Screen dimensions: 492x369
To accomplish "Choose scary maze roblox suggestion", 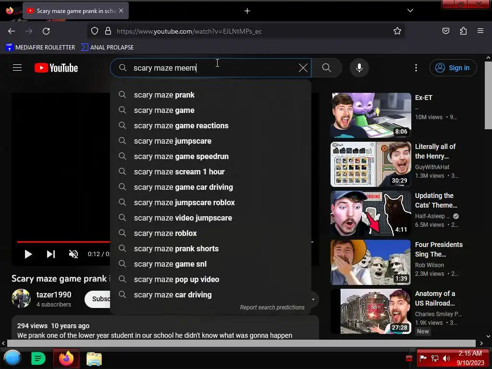I will tap(210, 233).
